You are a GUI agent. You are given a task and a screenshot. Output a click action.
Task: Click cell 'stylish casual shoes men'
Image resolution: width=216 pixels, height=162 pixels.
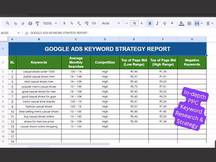coord(39,76)
